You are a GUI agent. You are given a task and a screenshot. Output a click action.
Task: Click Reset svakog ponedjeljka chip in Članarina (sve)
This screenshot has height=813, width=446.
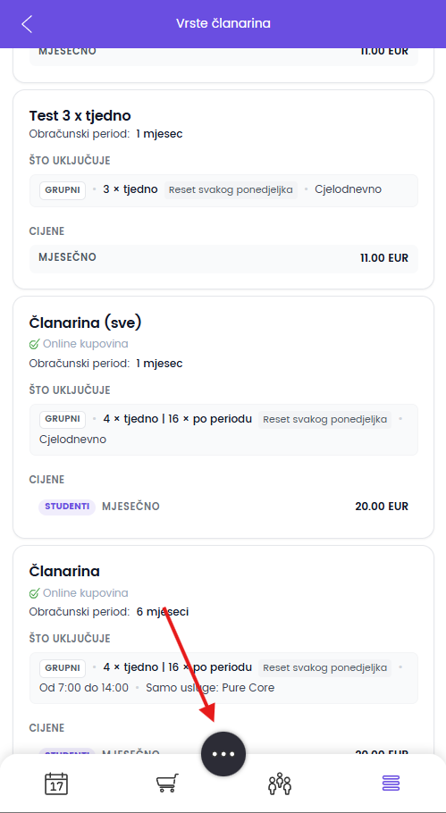325,420
